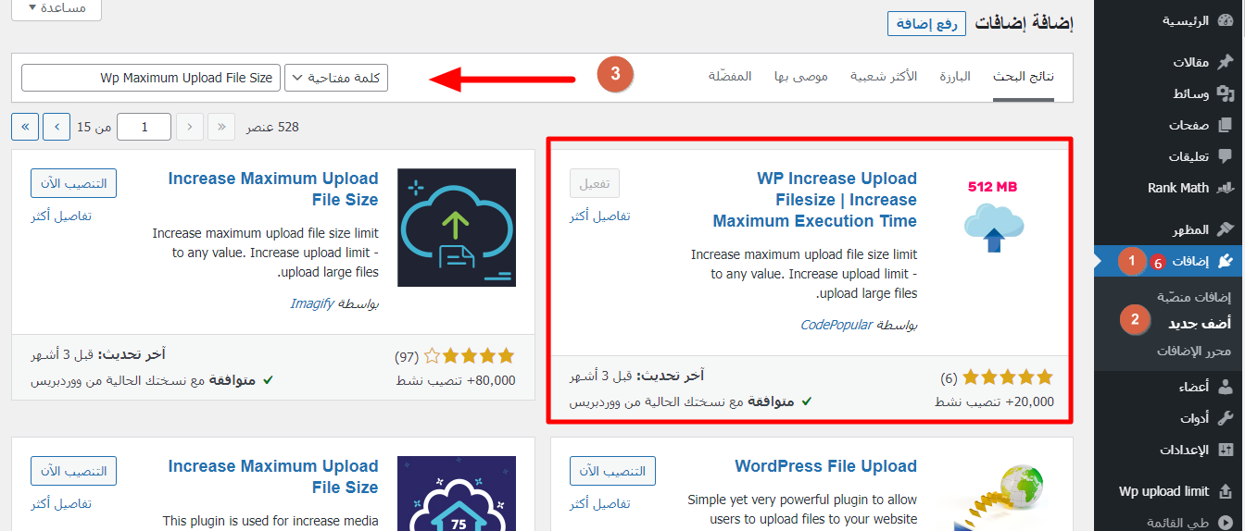Open تفاصيل أكثر for WordPress File Upload
The height and width of the screenshot is (531, 1245).
[x=599, y=503]
